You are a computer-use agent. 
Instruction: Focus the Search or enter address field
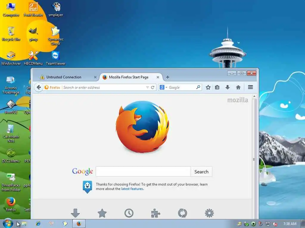click(x=104, y=88)
